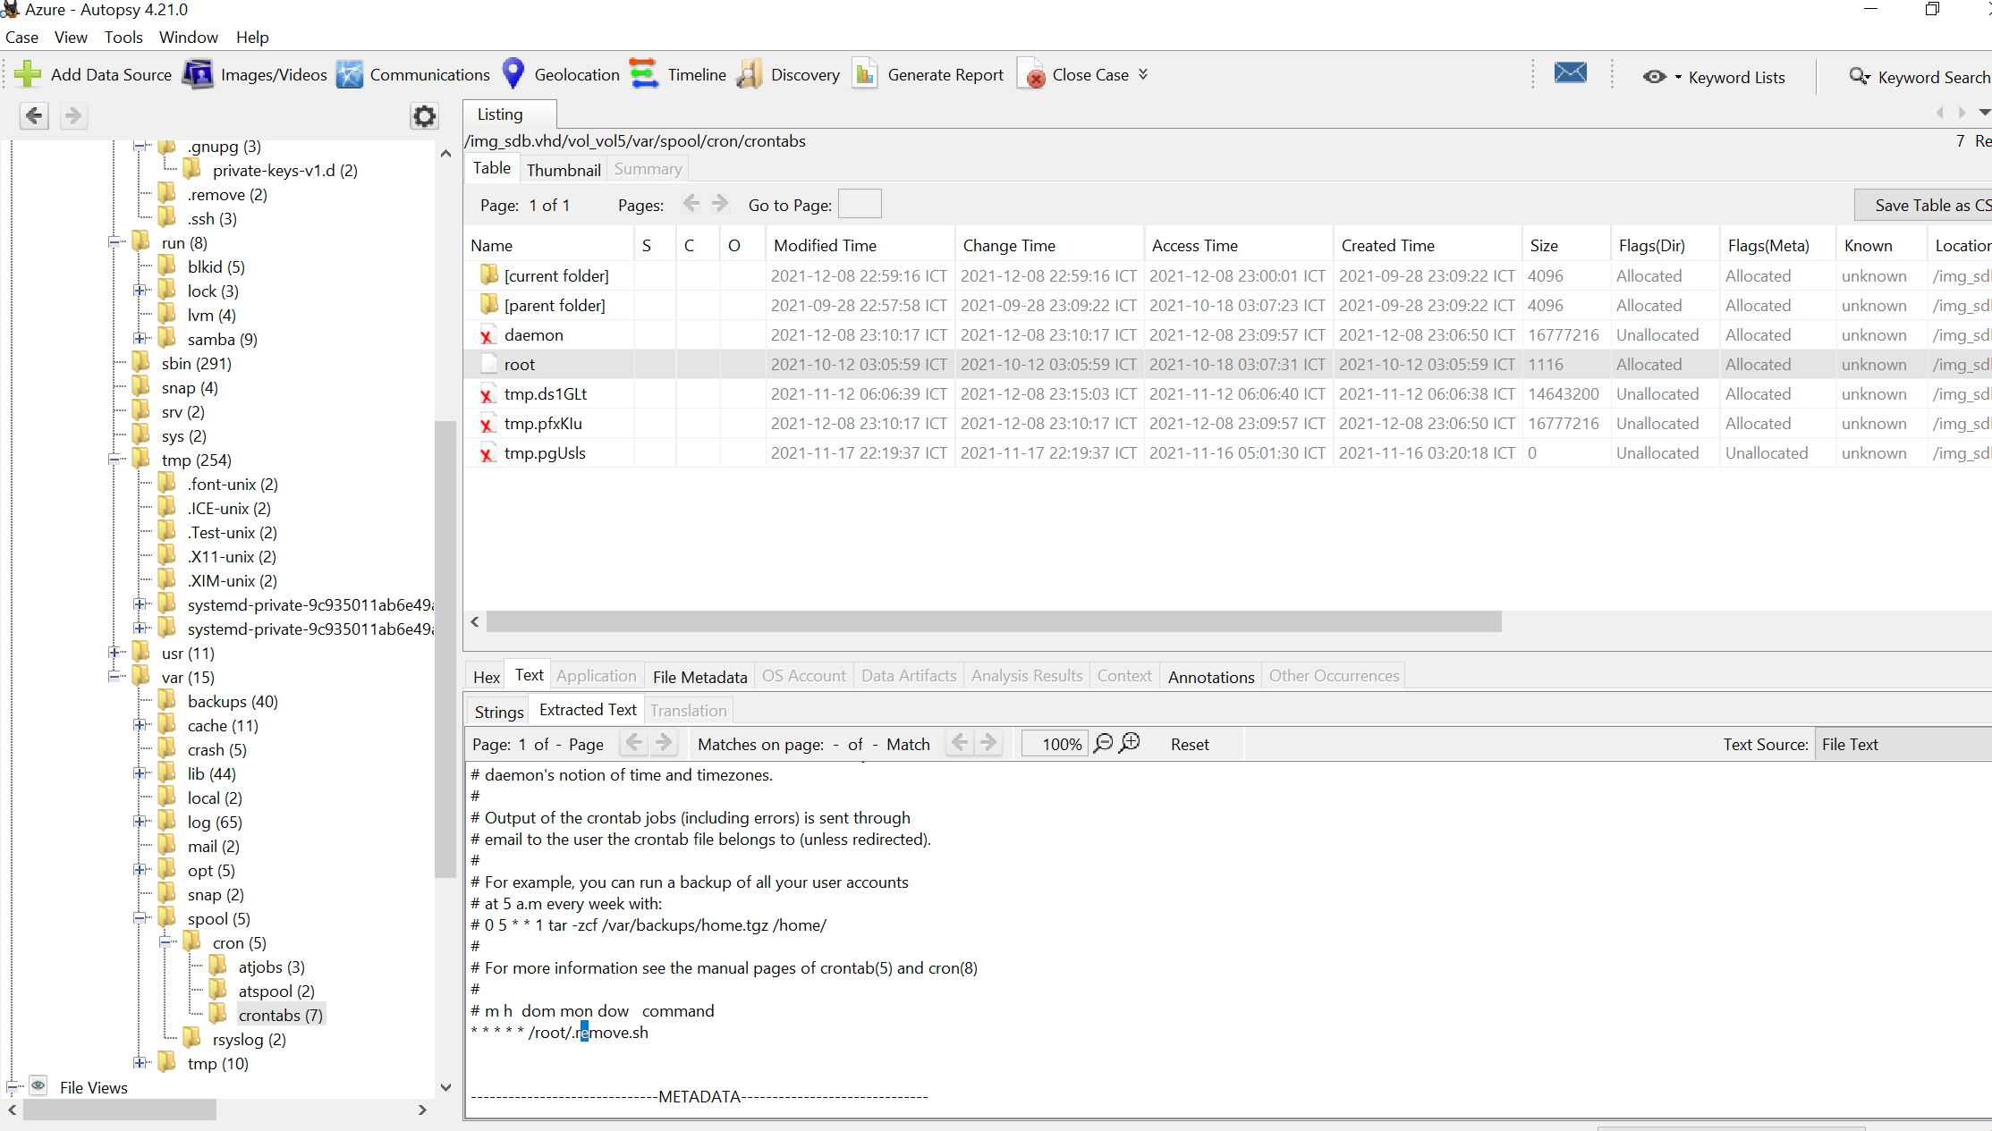Viewport: 1992px width, 1131px height.
Task: Collapse the tmp (254) folder node
Action: tap(114, 460)
